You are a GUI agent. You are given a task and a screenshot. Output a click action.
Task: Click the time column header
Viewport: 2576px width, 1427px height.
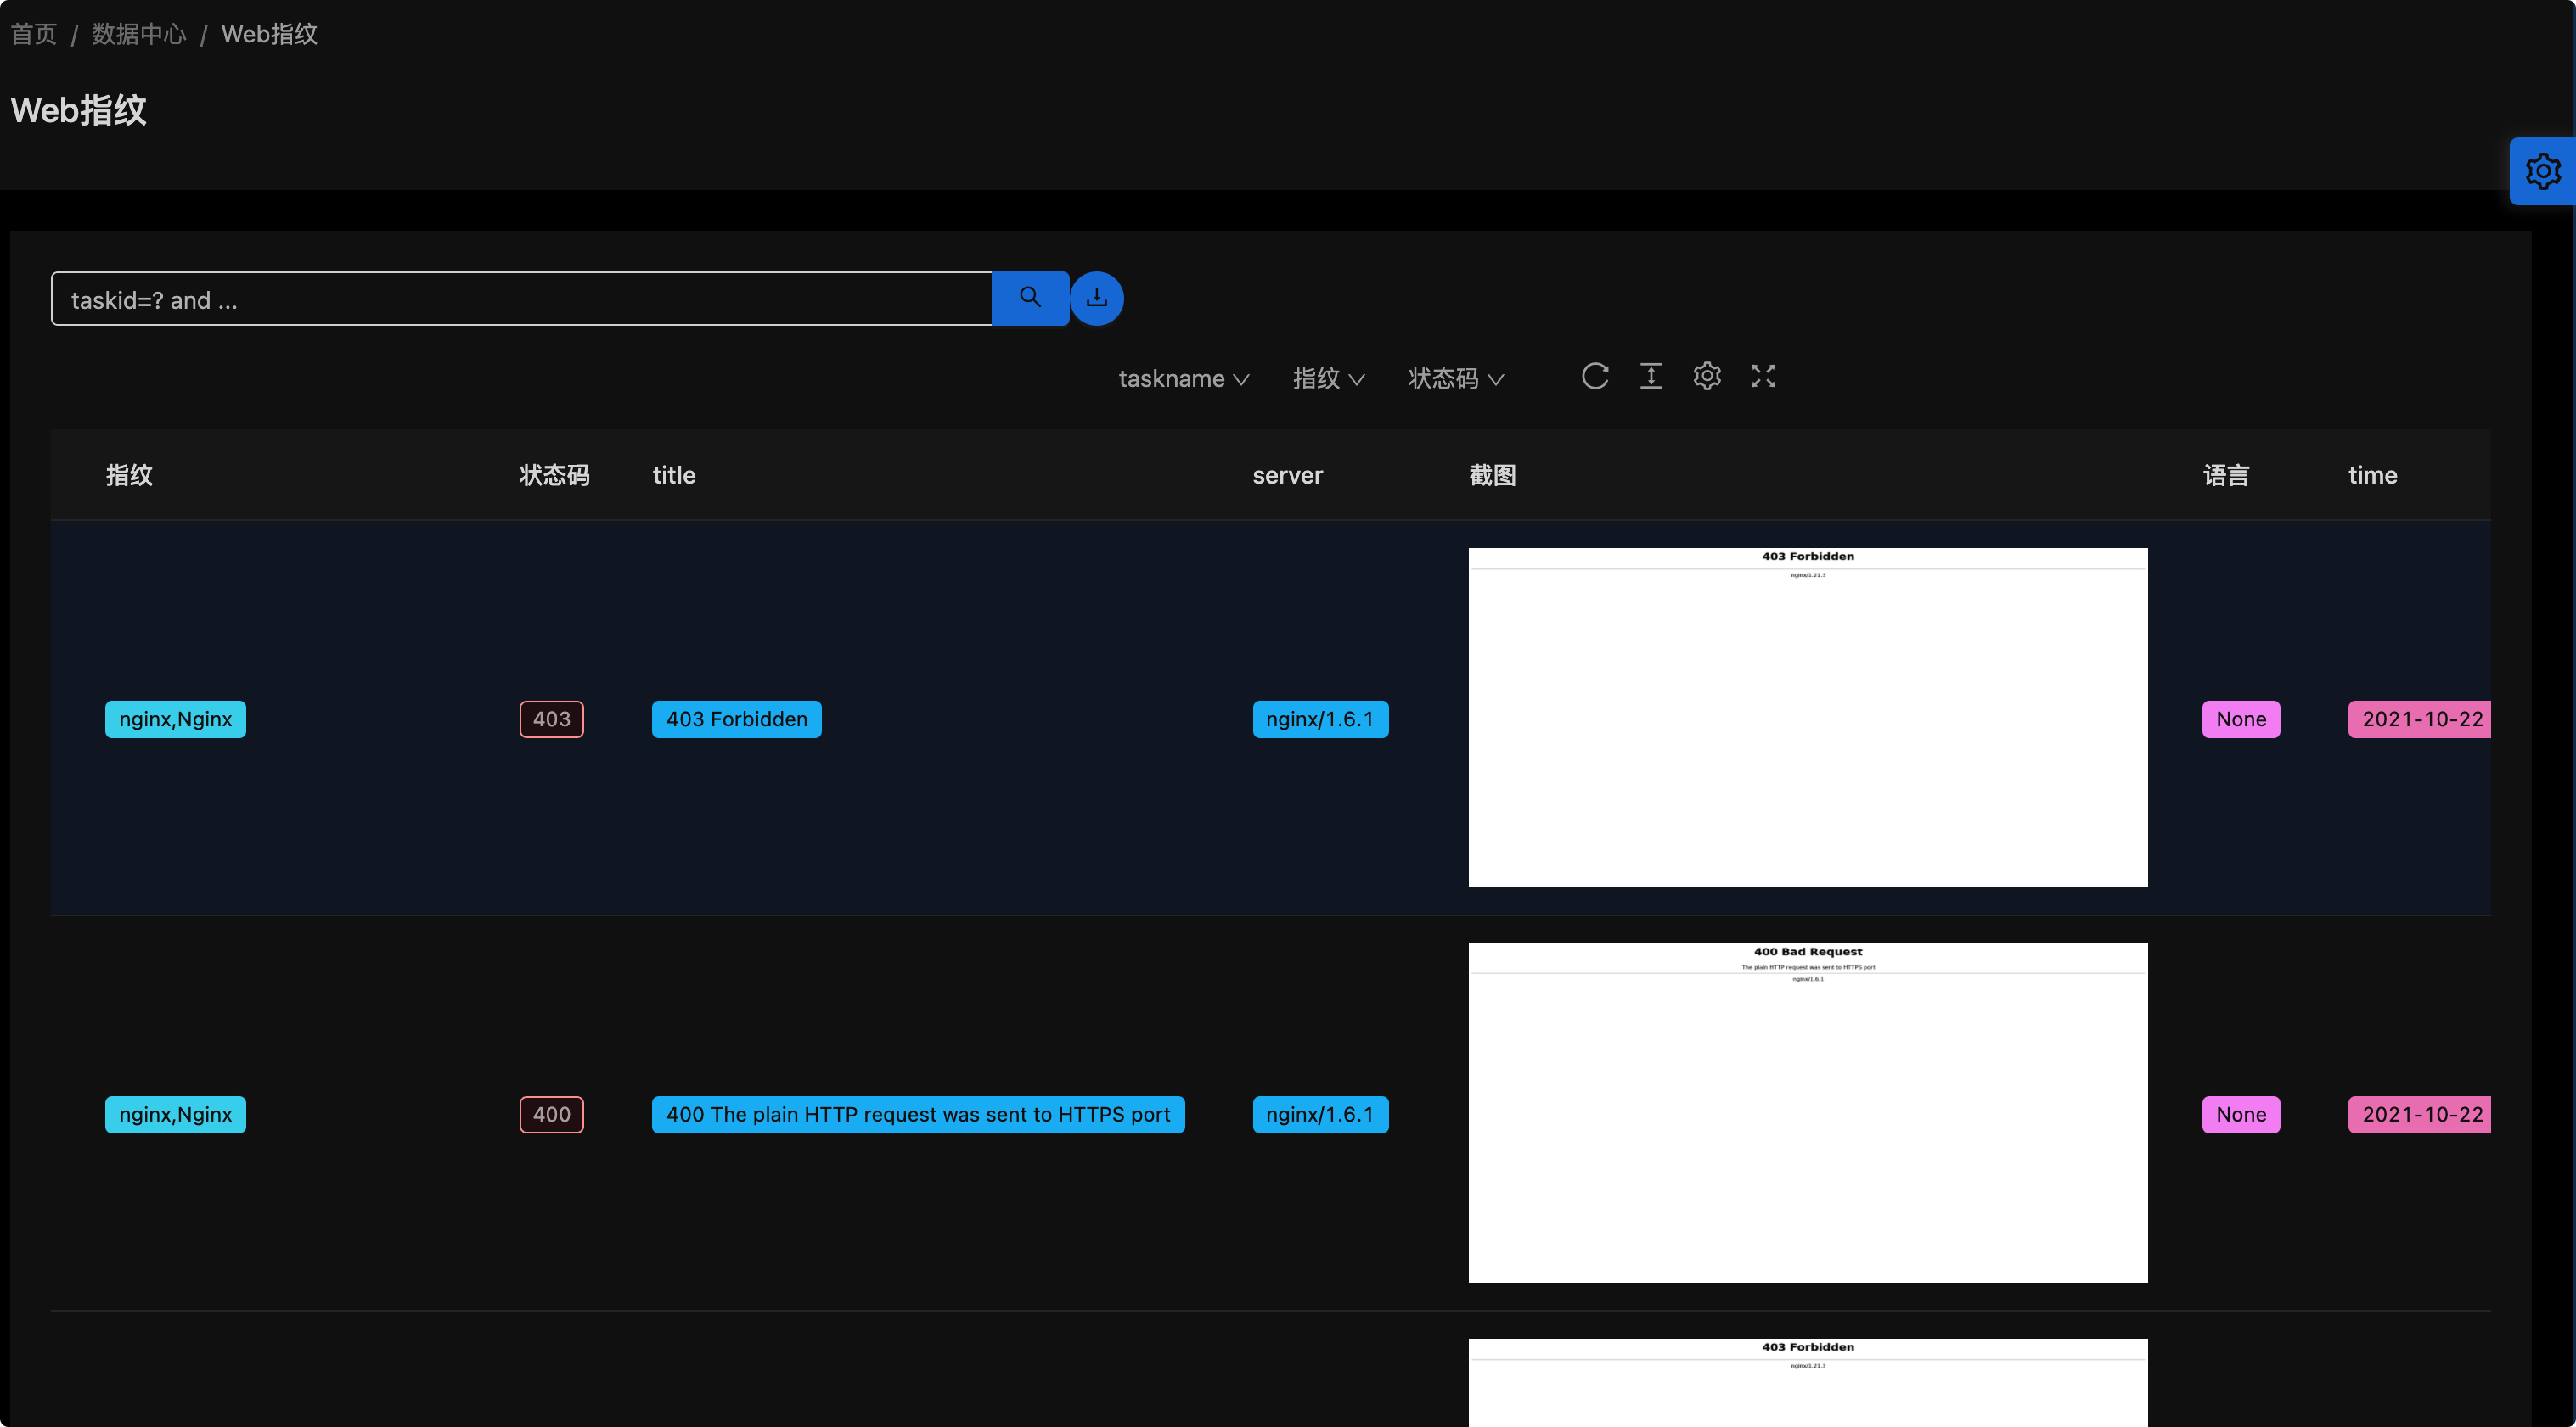click(2372, 476)
